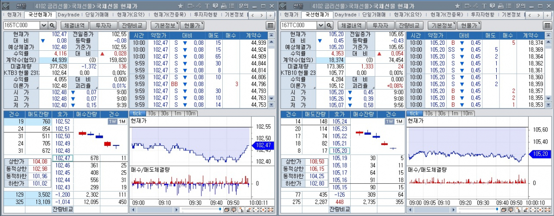This screenshot has width=554, height=216.
Task: Toggle 1W candle period in right window
Action: tap(390, 121)
